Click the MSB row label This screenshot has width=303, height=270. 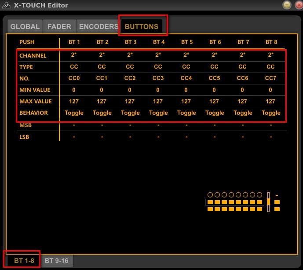26,125
